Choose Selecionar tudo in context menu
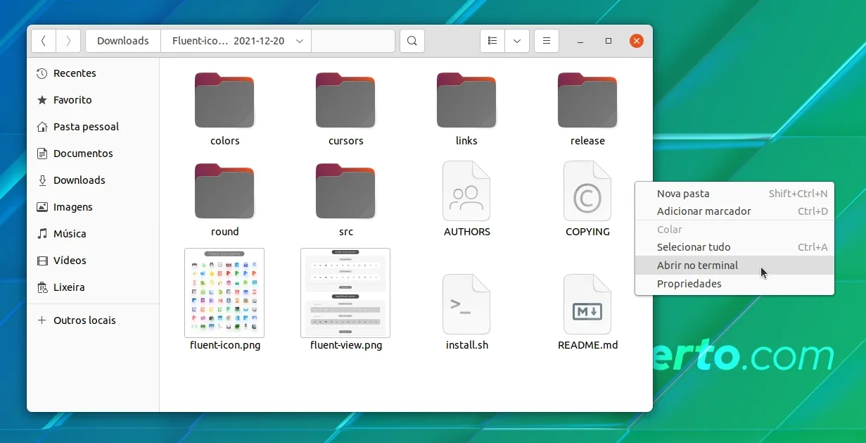The width and height of the screenshot is (866, 443). [734, 247]
